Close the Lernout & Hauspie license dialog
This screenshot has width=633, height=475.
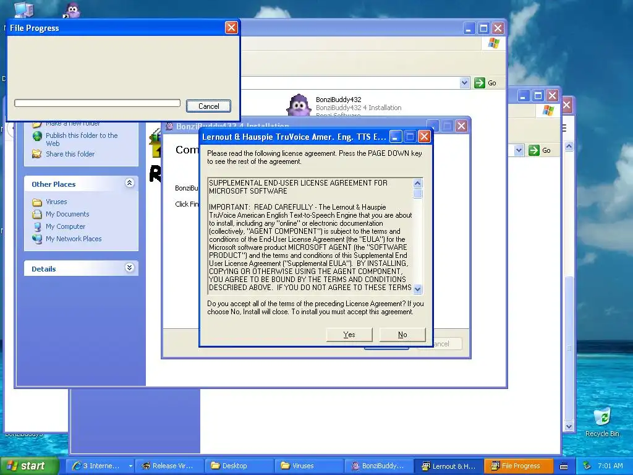coord(424,137)
